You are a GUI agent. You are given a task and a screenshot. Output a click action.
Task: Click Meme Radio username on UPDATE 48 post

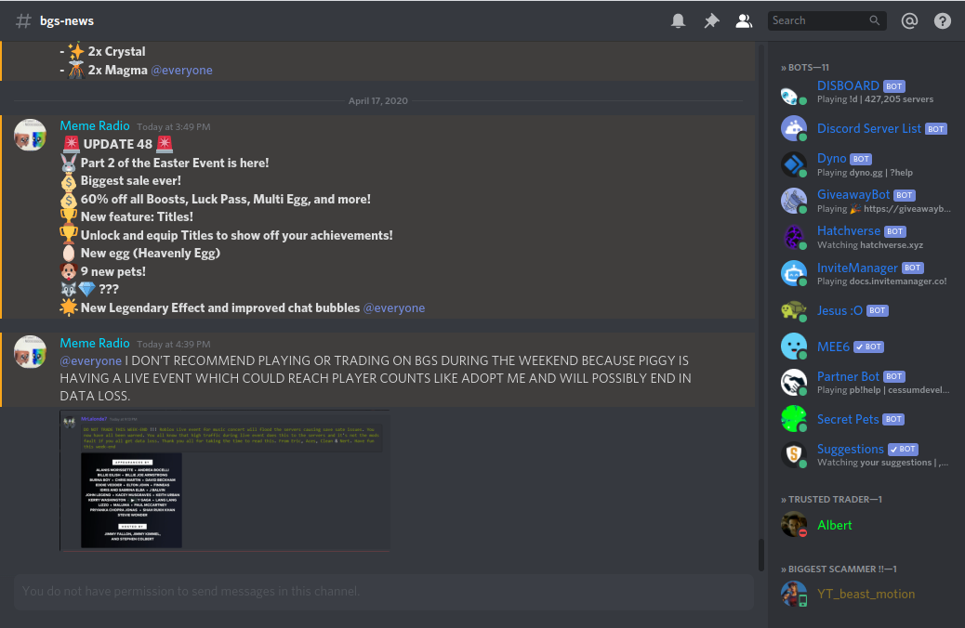pyautogui.click(x=94, y=125)
